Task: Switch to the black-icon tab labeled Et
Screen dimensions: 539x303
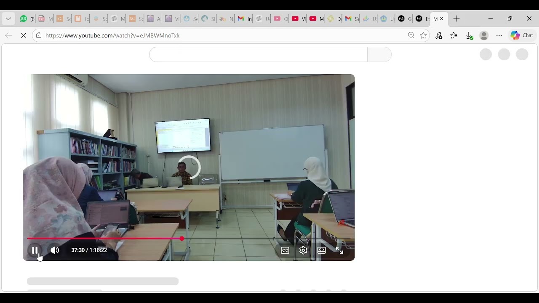Action: 422,19
